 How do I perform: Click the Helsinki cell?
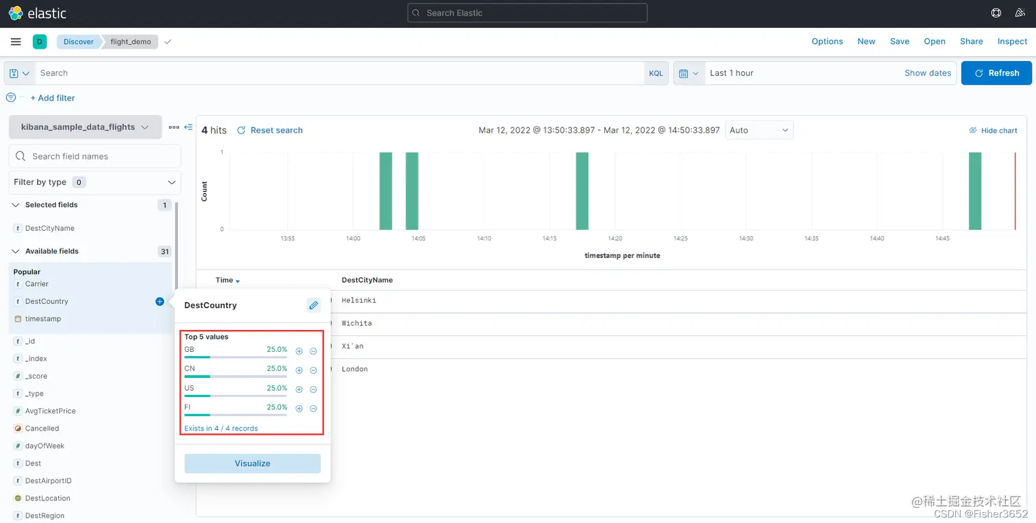pyautogui.click(x=359, y=301)
